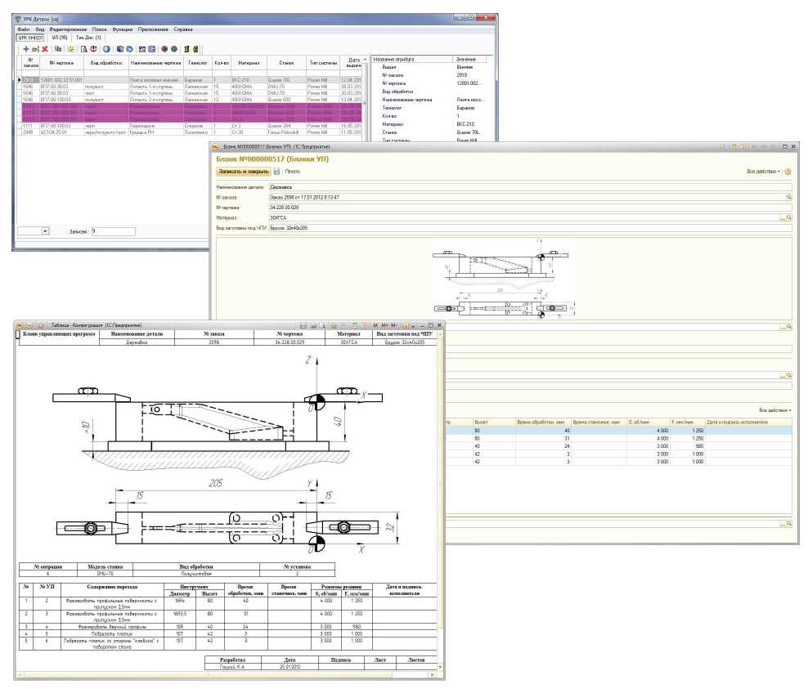Image resolution: width=808 pixels, height=689 pixels.
Task: Click the red X delete icon
Action: coord(45,49)
